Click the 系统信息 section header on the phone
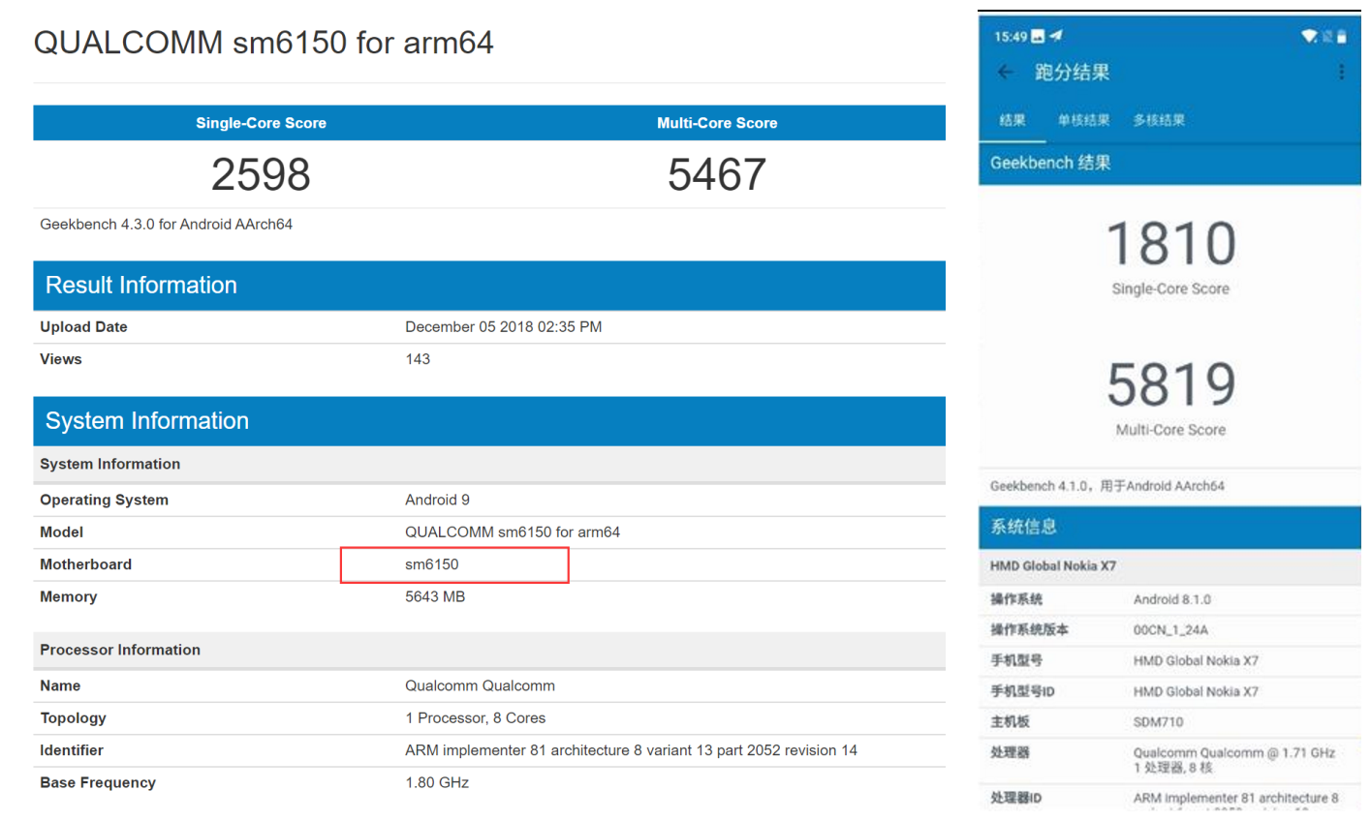 [x=1169, y=528]
